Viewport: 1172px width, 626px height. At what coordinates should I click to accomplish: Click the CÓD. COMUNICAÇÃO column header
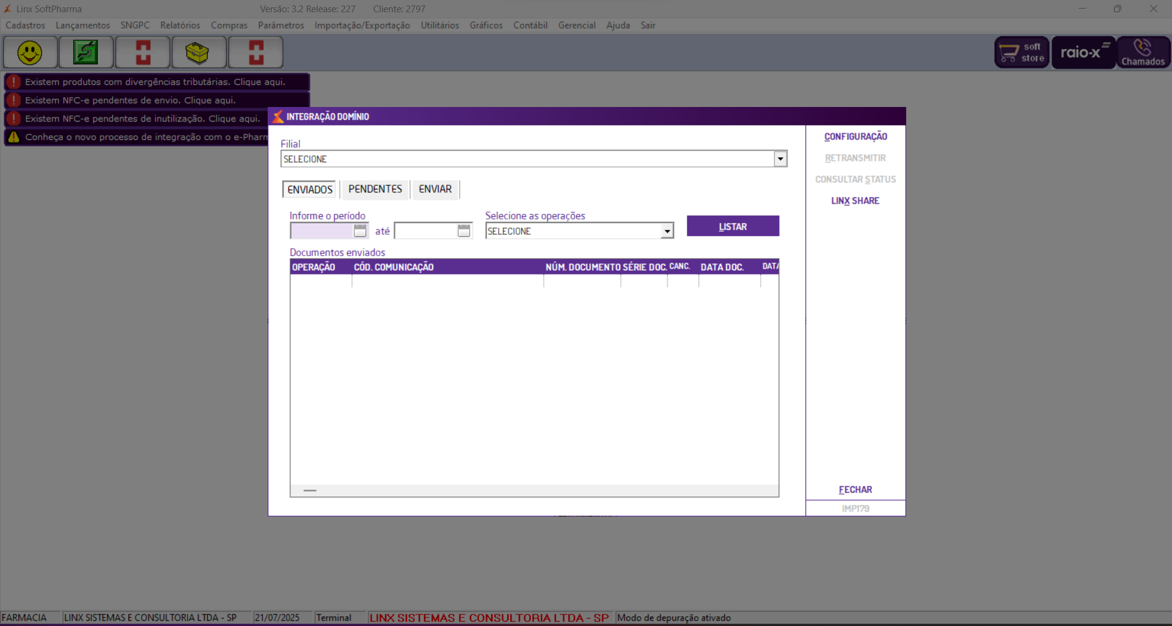tap(448, 267)
